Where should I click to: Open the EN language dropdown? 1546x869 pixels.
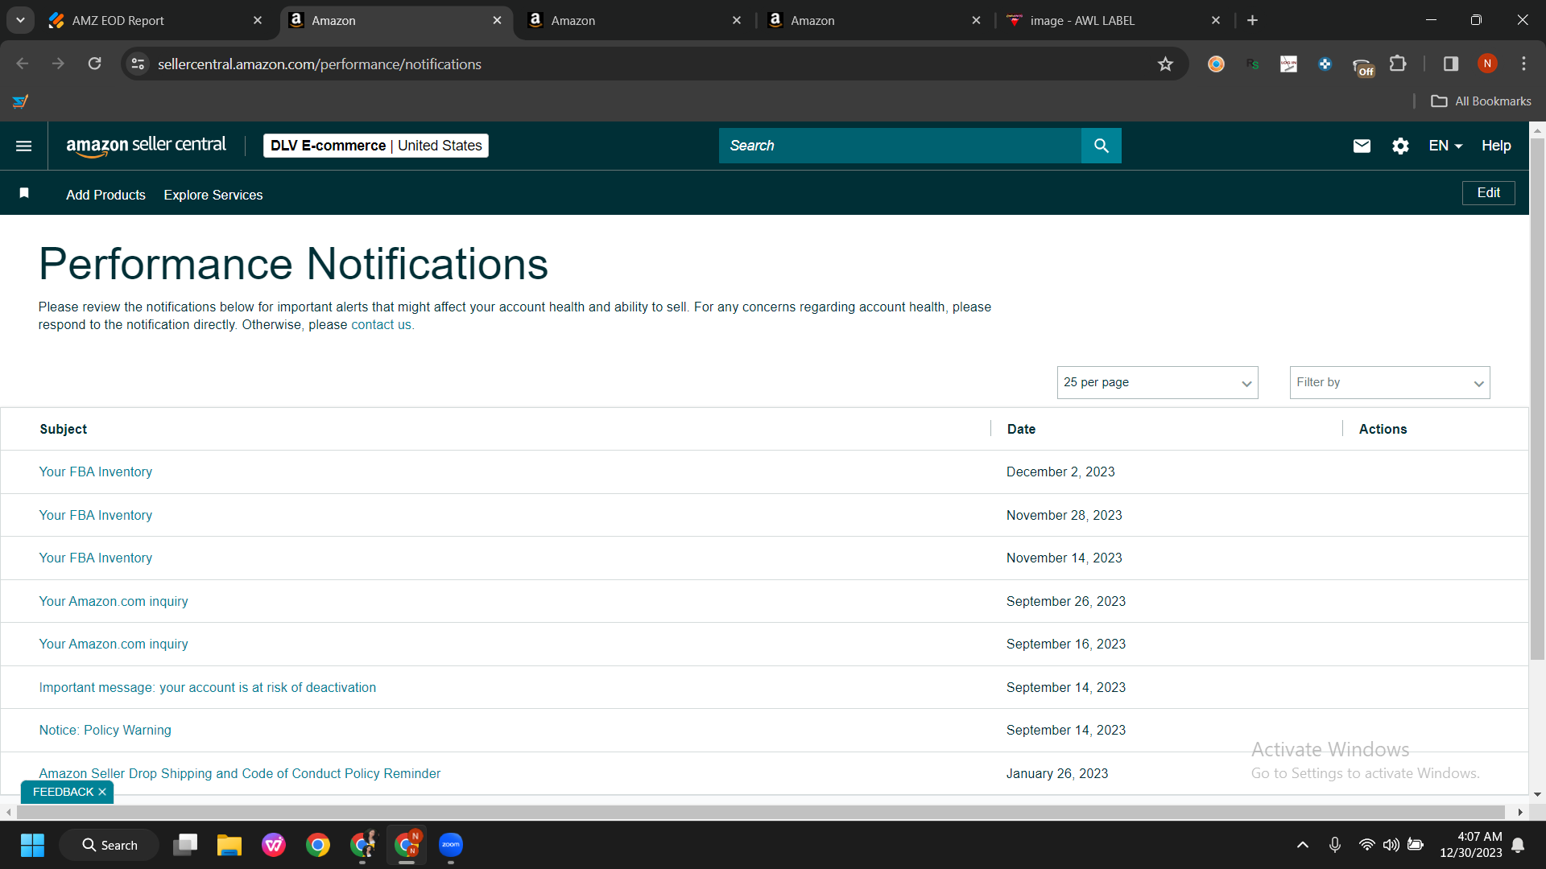coord(1445,146)
